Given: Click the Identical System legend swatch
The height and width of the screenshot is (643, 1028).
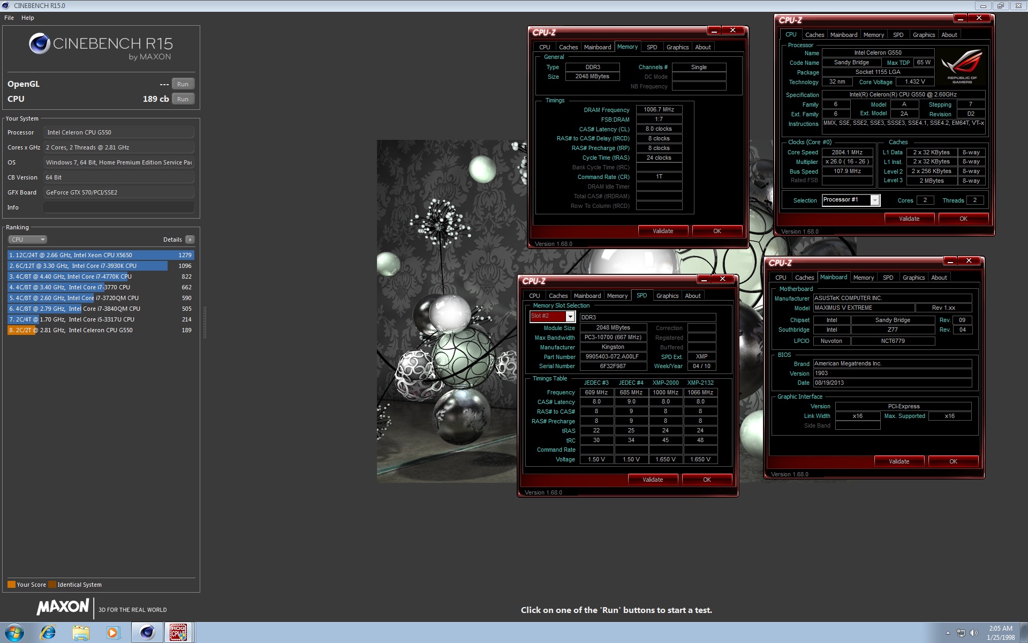Looking at the screenshot, I should [x=52, y=585].
